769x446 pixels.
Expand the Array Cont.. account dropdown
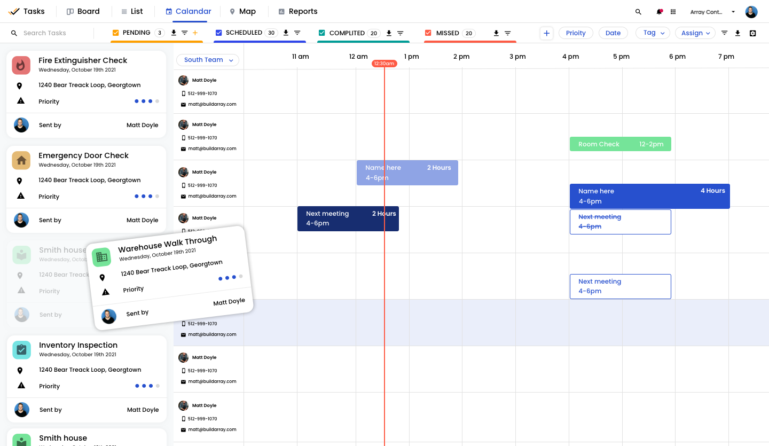pyautogui.click(x=712, y=12)
